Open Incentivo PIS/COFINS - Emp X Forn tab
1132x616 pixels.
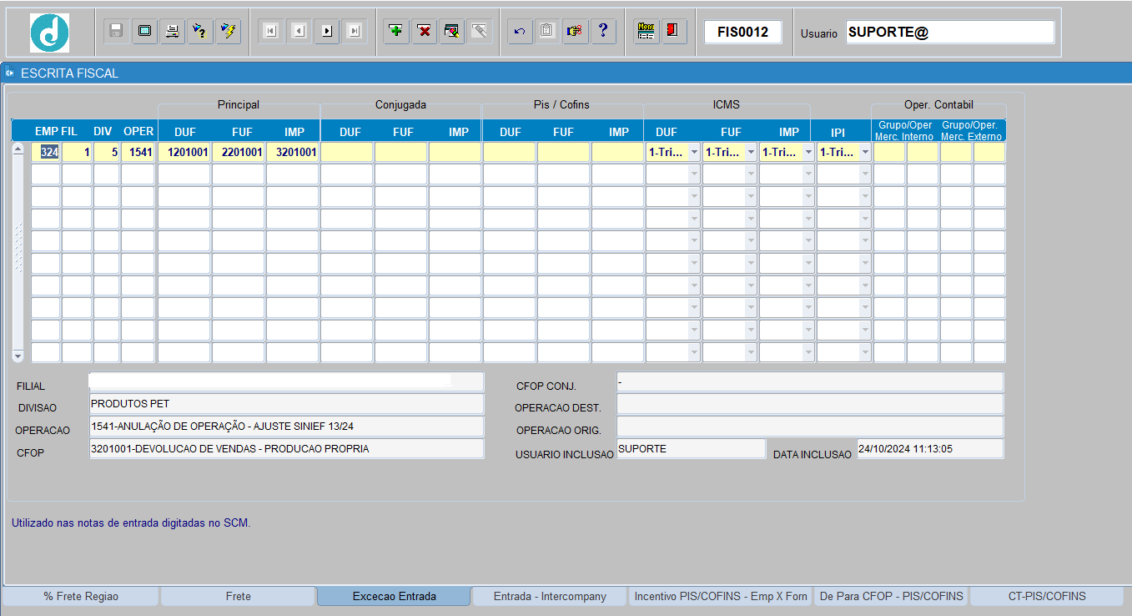[721, 596]
